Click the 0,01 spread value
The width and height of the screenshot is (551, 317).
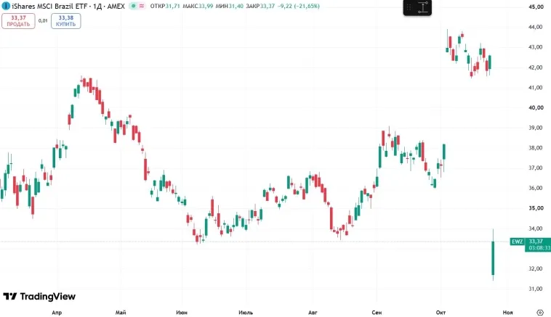point(43,21)
